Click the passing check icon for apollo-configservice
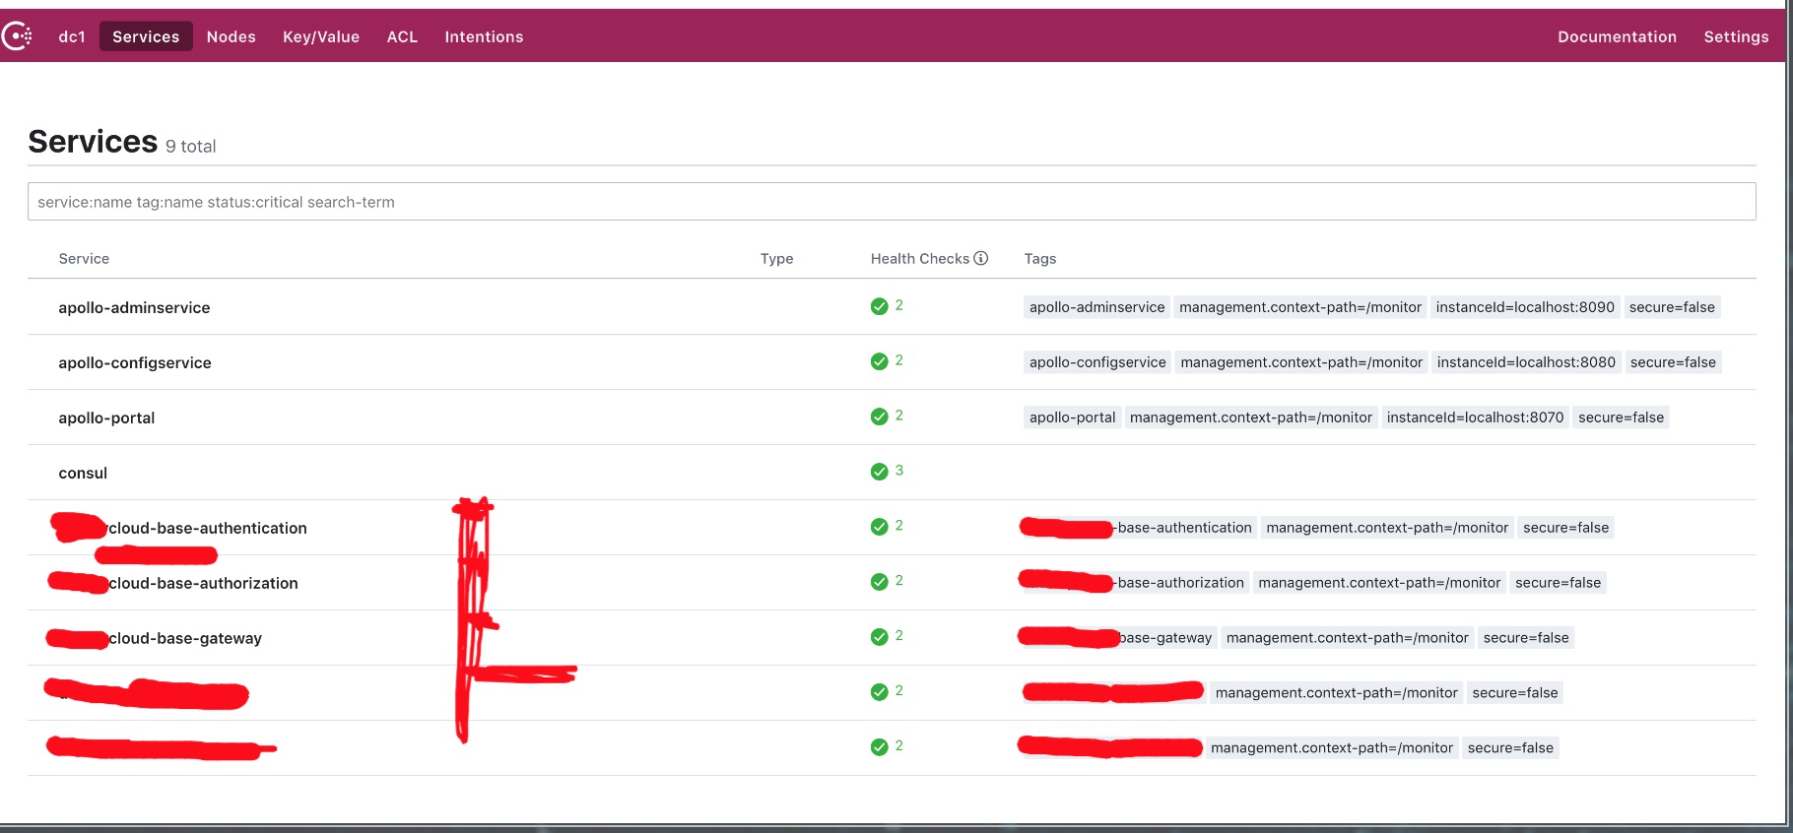Screen dimensions: 1793x833 tap(880, 361)
